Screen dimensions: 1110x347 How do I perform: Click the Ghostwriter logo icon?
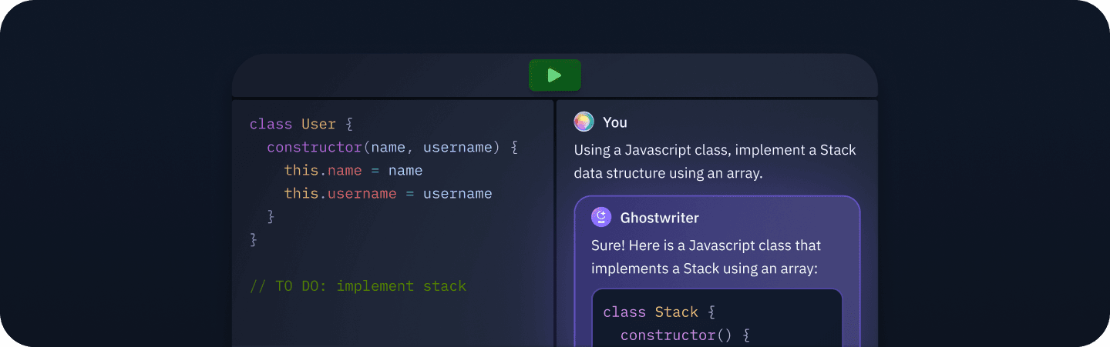601,218
